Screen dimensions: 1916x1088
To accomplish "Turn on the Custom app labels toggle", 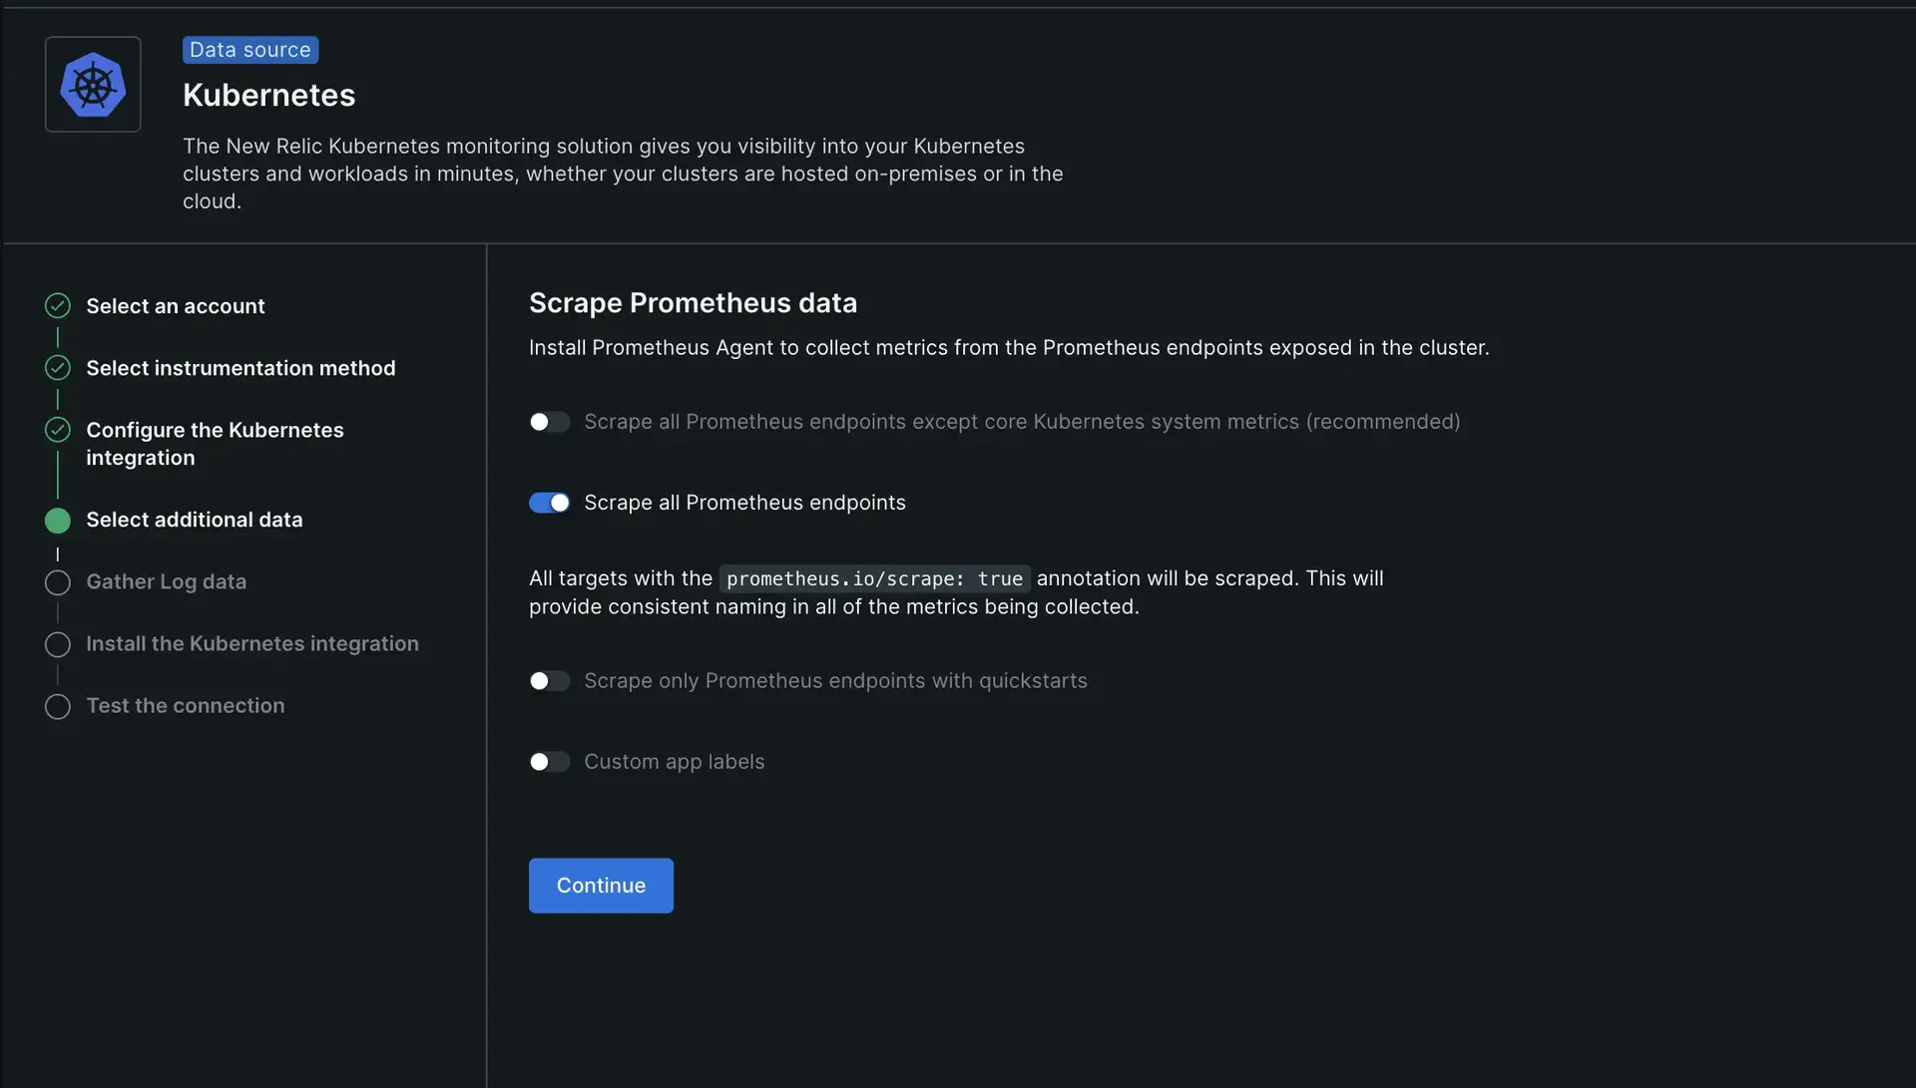I will pyautogui.click(x=549, y=762).
